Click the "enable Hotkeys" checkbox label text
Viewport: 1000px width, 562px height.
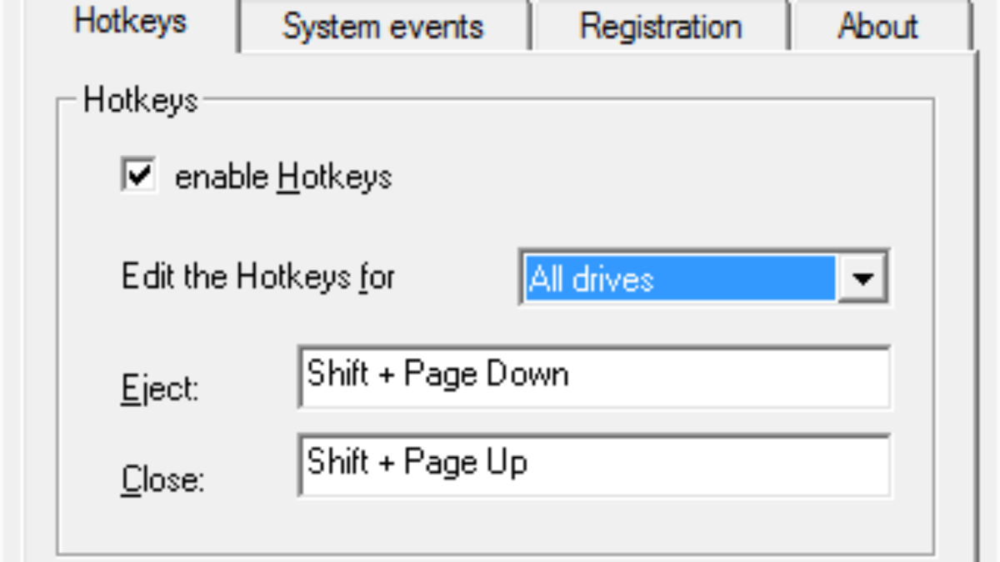[x=282, y=177]
